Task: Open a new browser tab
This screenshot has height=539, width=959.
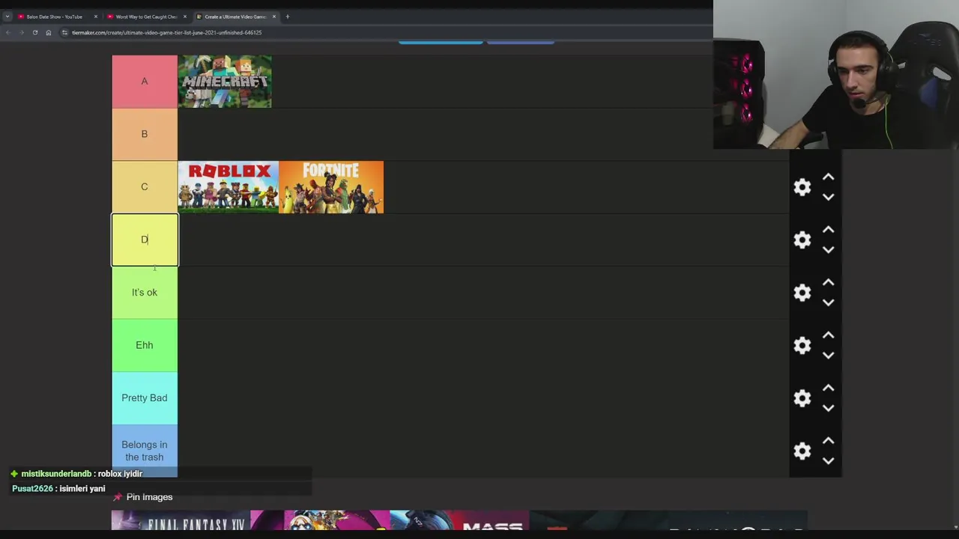Action: [287, 16]
